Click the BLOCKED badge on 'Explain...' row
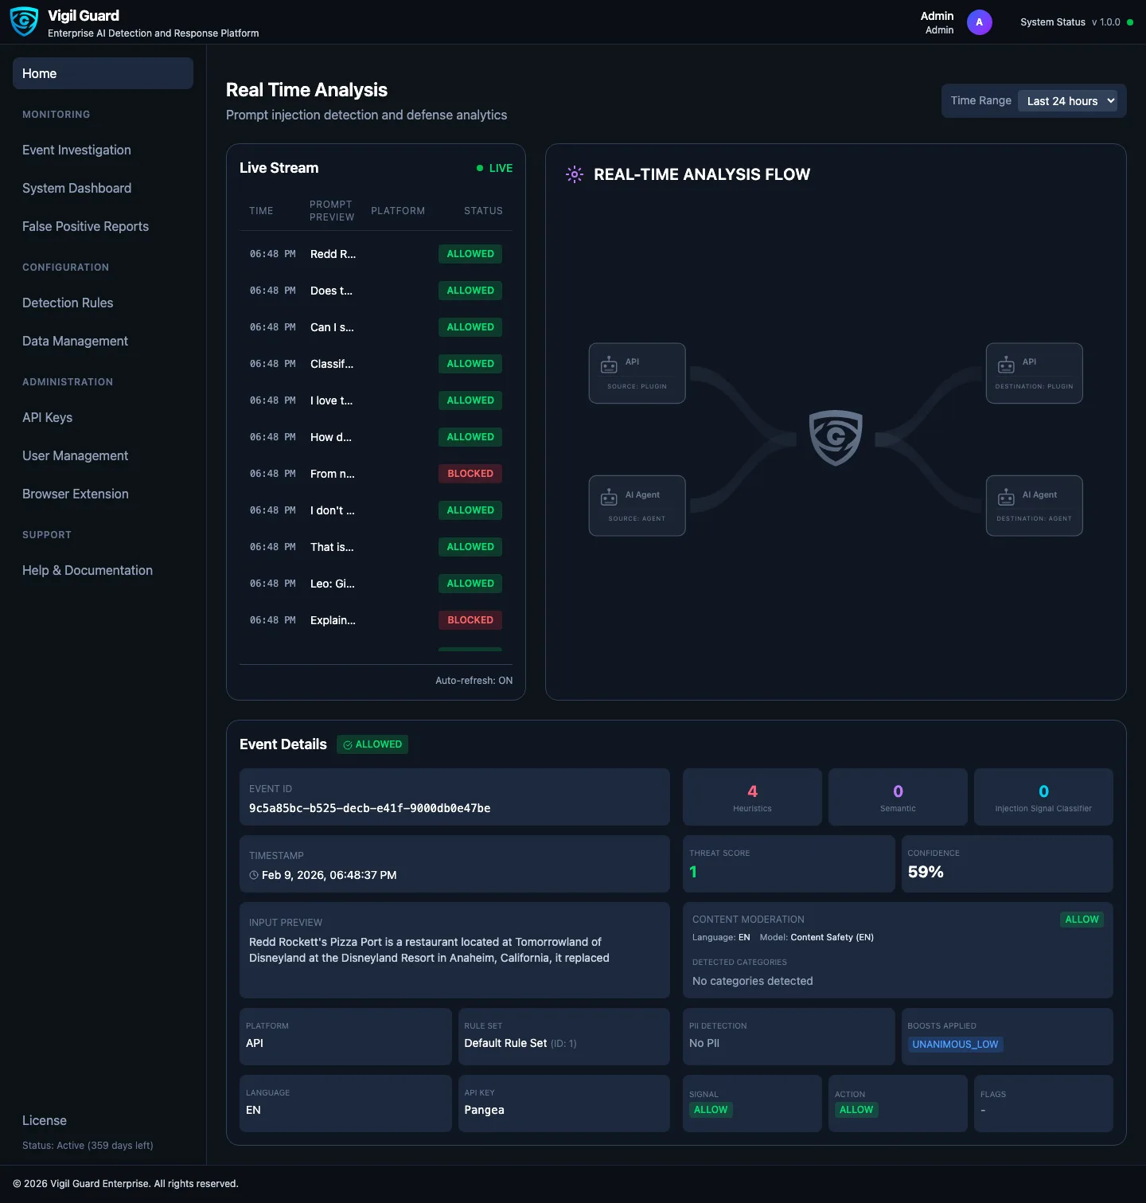Viewport: 1146px width, 1203px height. point(470,620)
